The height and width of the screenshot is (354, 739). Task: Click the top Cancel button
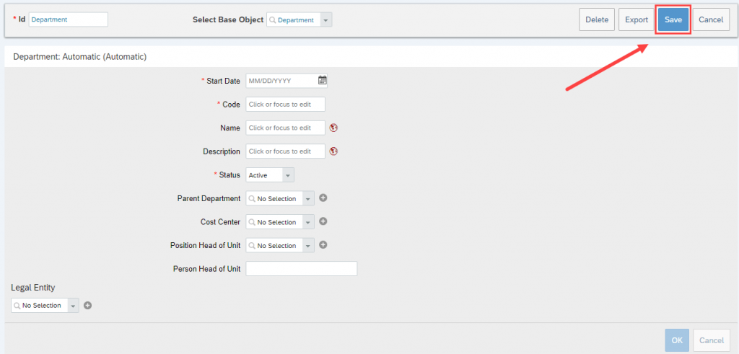(711, 19)
